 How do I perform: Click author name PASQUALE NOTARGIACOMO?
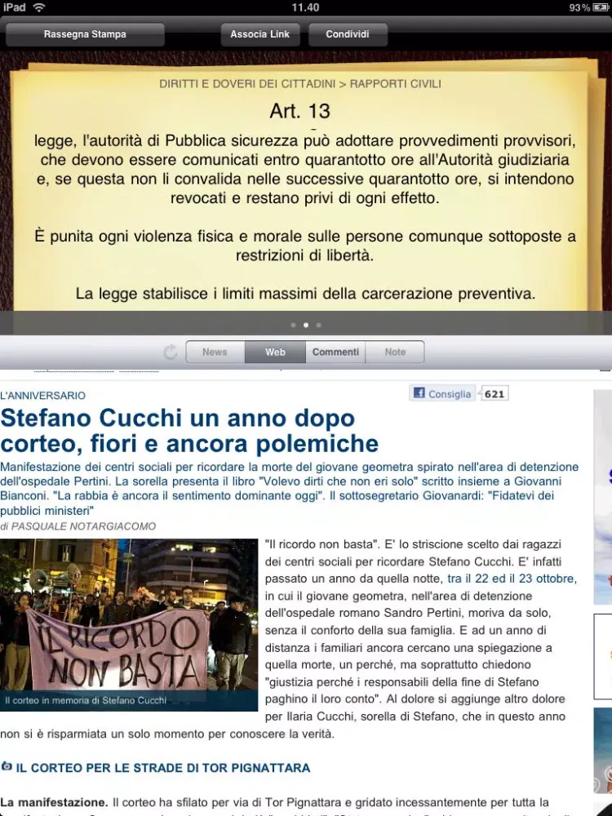pyautogui.click(x=83, y=526)
